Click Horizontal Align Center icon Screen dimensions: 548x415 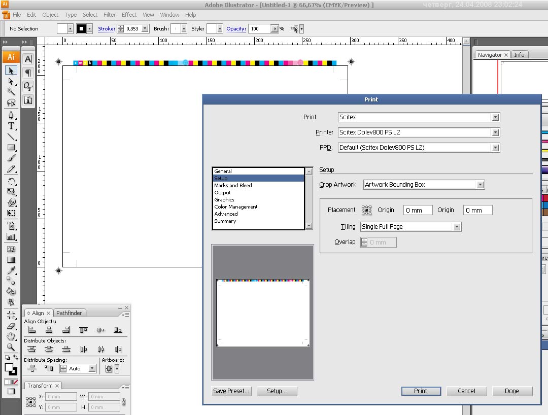[x=49, y=330]
